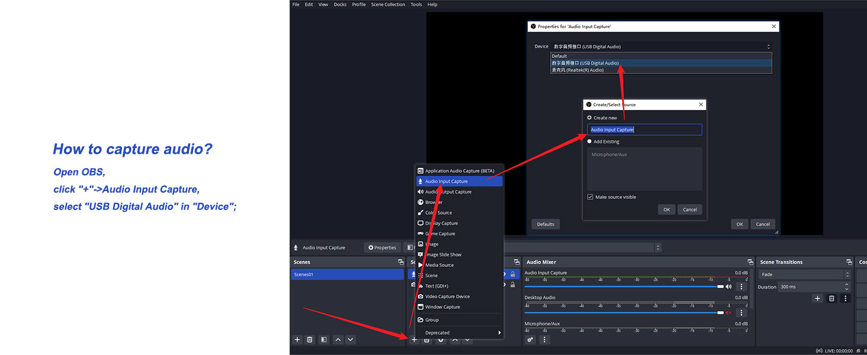The height and width of the screenshot is (355, 867).
Task: Move the selected source up
Action: tap(455, 340)
